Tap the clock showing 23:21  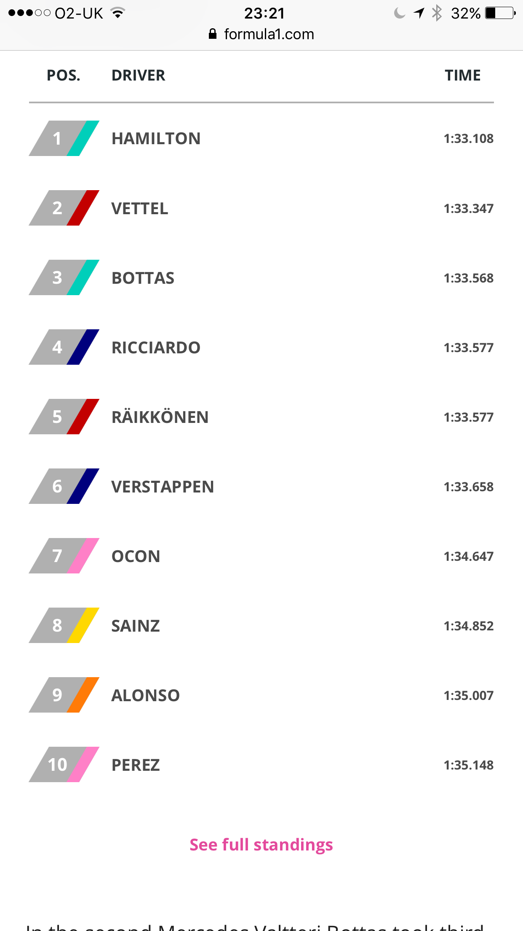[264, 13]
